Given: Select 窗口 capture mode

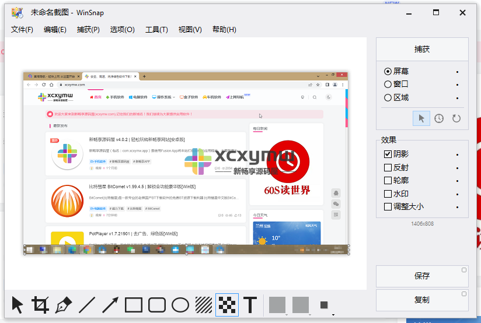Looking at the screenshot, I should (396, 85).
